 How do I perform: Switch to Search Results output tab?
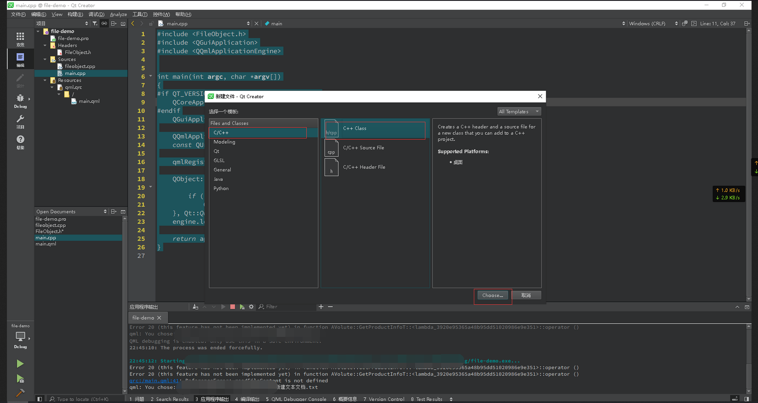(x=170, y=399)
